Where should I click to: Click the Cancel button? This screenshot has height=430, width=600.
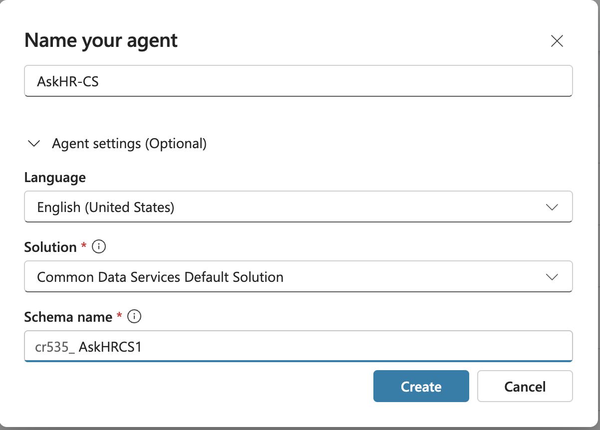point(525,386)
